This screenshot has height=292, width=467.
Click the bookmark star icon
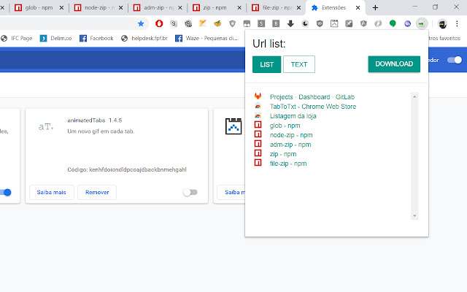coord(141,23)
